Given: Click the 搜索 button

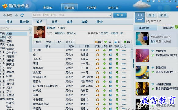Looking at the screenshot, I should (x=120, y=15).
